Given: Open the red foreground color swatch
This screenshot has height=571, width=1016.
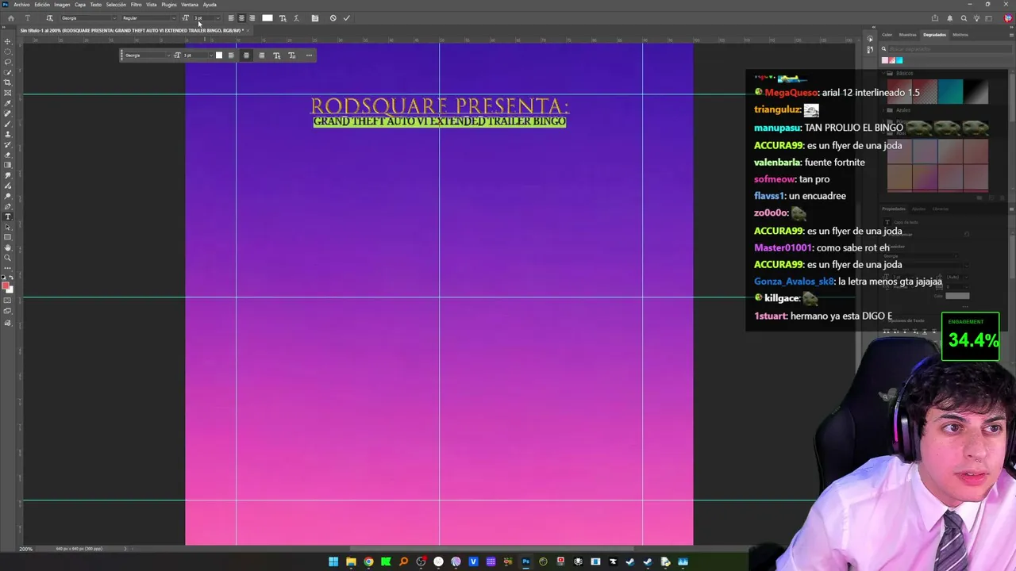Looking at the screenshot, I should click(6, 285).
